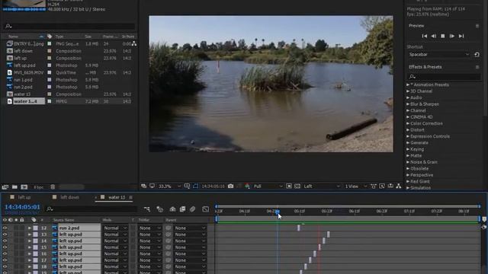
Task: Toggle the transparency grid in viewer
Action: click(297, 186)
